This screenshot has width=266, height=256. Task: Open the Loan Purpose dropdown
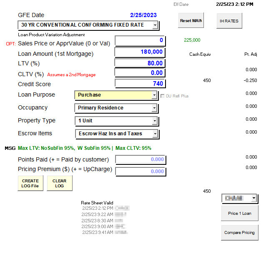[x=154, y=95]
